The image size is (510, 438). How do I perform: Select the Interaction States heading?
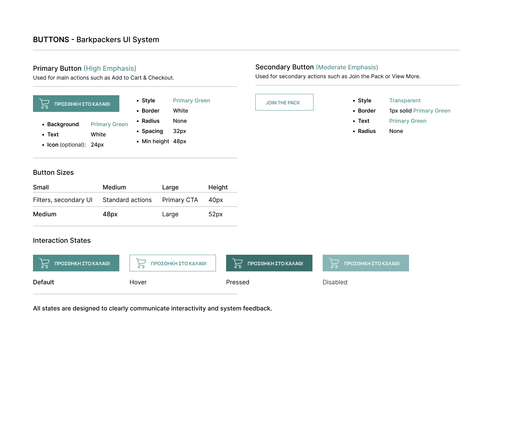62,240
